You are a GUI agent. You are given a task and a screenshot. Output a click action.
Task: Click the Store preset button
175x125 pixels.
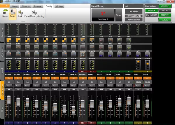(118, 15)
